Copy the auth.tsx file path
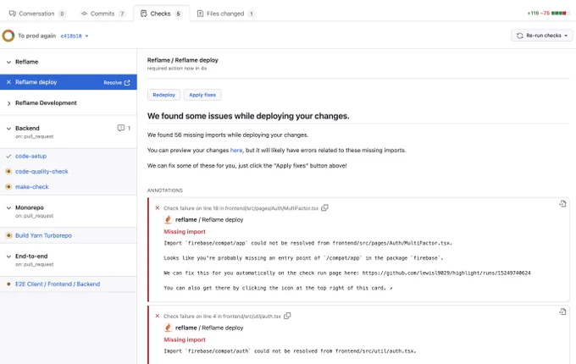Screen dimensions: 576x364 (287, 316)
